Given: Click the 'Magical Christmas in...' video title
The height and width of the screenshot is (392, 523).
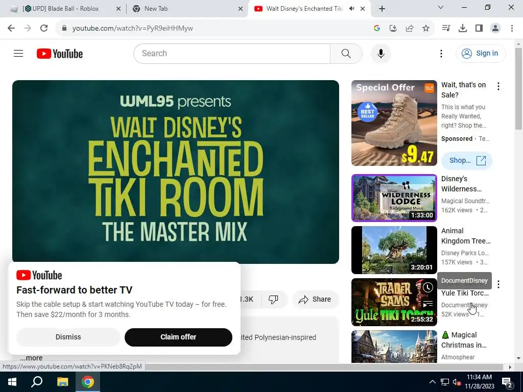Looking at the screenshot, I should pos(464,339).
